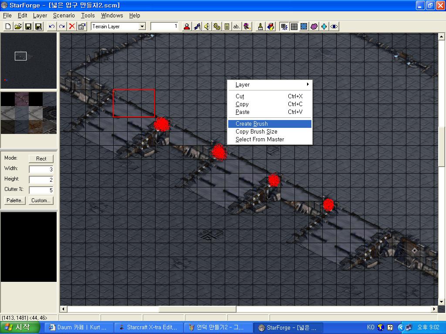The width and height of the screenshot is (446, 334).
Task: Click the Custom... button
Action: [41, 200]
